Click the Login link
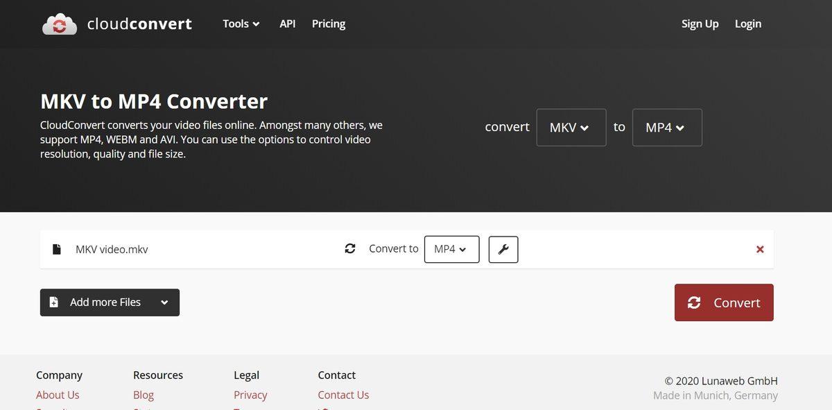The height and width of the screenshot is (410, 832). (x=748, y=24)
